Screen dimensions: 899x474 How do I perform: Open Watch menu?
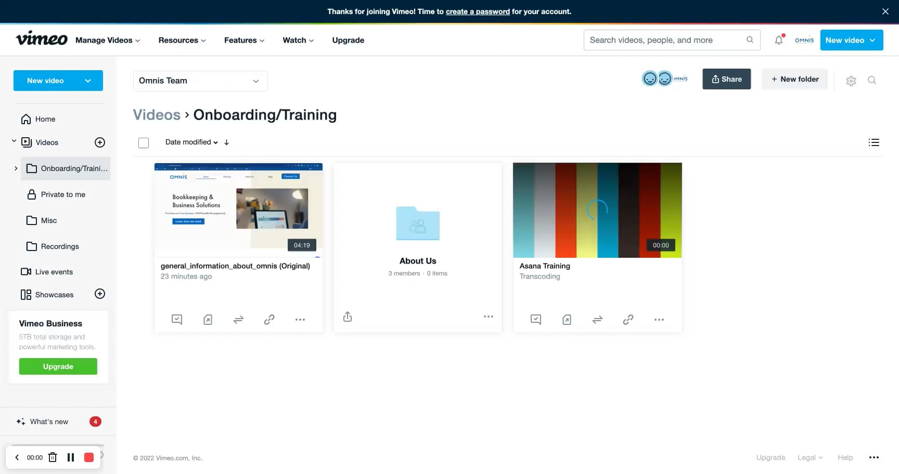(x=298, y=40)
